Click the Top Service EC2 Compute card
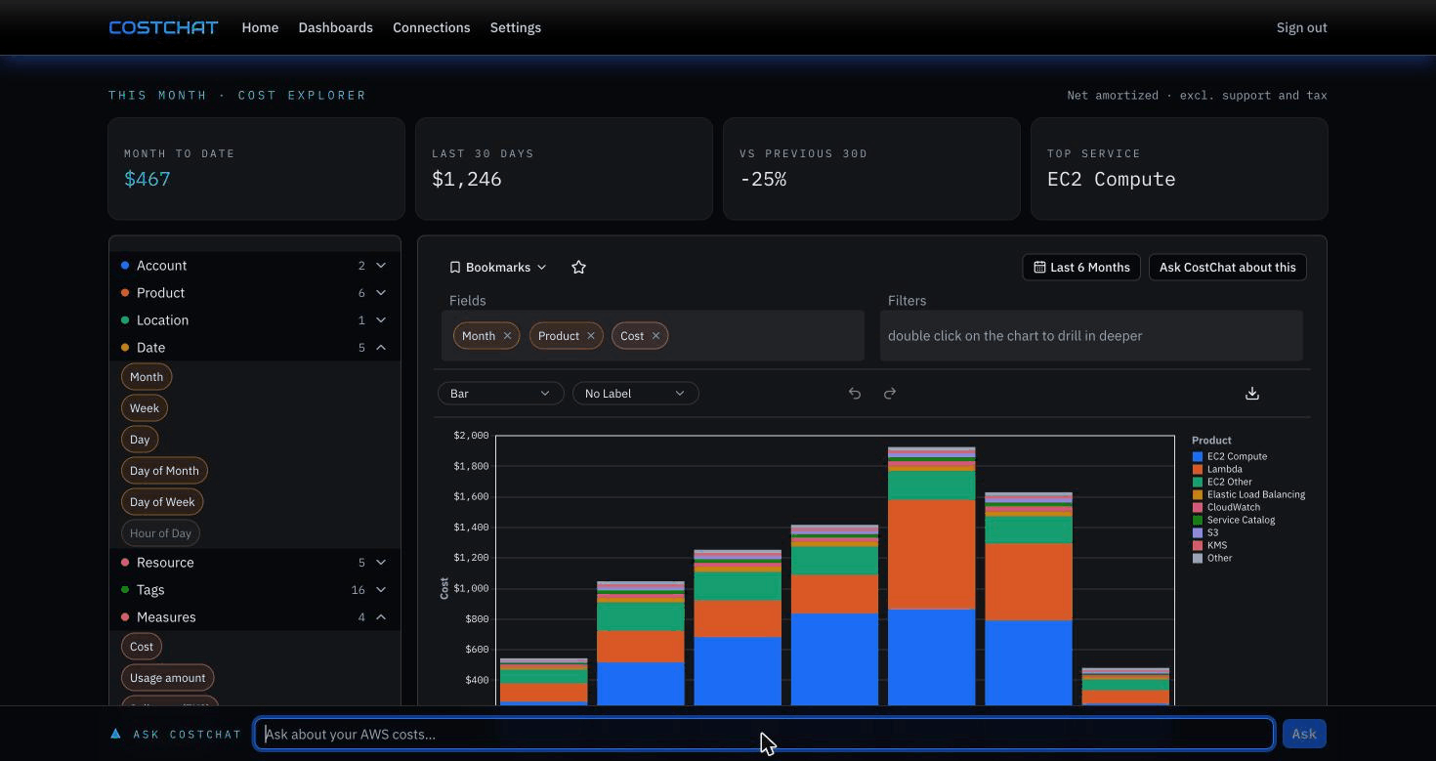The height and width of the screenshot is (761, 1436). tap(1179, 169)
